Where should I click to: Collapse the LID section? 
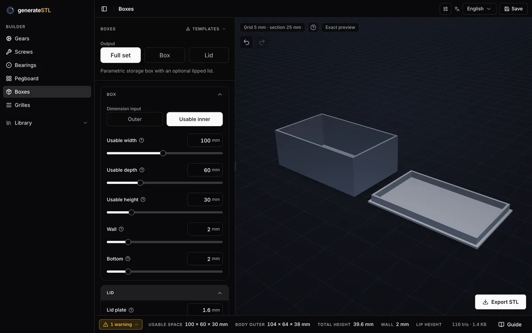220,293
